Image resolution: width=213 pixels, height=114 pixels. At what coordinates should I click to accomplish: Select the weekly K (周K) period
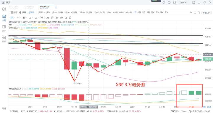[153, 12]
